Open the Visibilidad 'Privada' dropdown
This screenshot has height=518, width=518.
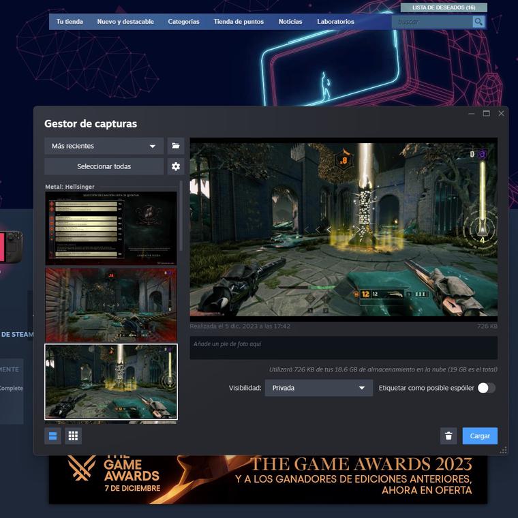319,388
